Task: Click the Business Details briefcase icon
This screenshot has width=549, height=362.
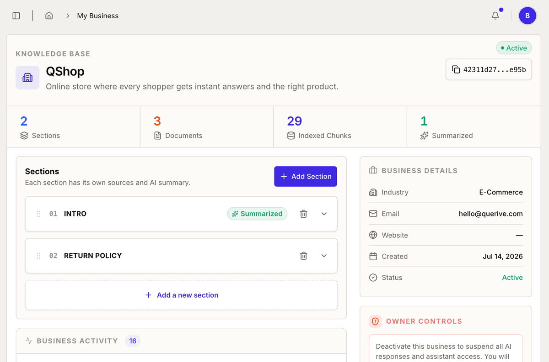Action: (x=373, y=170)
